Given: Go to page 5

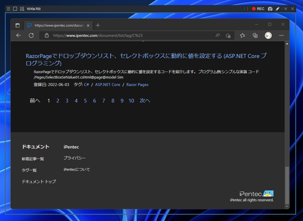Looking at the screenshot, I should tap(85, 101).
